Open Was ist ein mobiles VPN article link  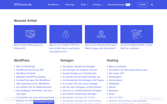pyautogui.click(x=65, y=48)
